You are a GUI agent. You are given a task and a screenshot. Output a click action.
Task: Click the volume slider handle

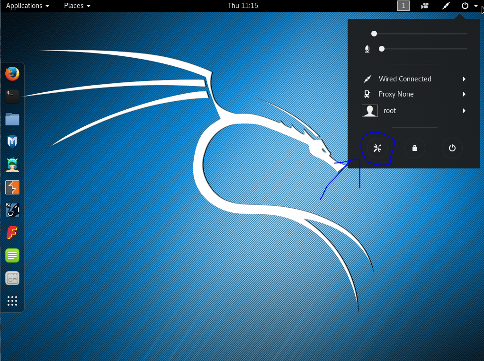[x=374, y=34]
